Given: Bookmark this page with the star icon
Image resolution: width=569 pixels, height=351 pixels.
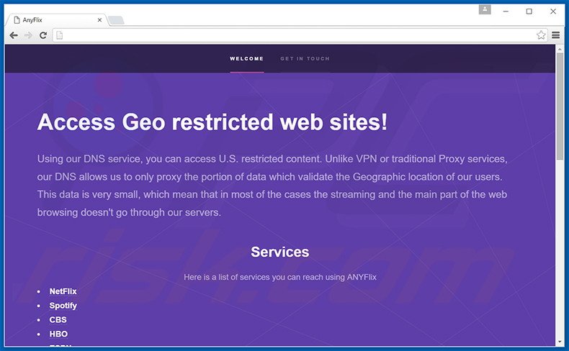Looking at the screenshot, I should pos(541,35).
